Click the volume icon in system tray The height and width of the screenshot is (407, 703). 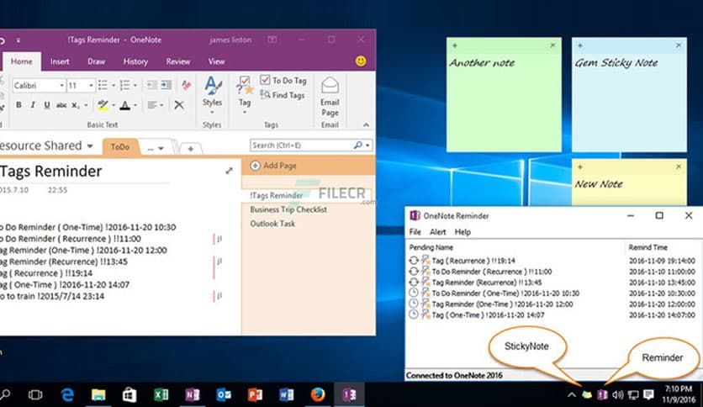click(618, 395)
